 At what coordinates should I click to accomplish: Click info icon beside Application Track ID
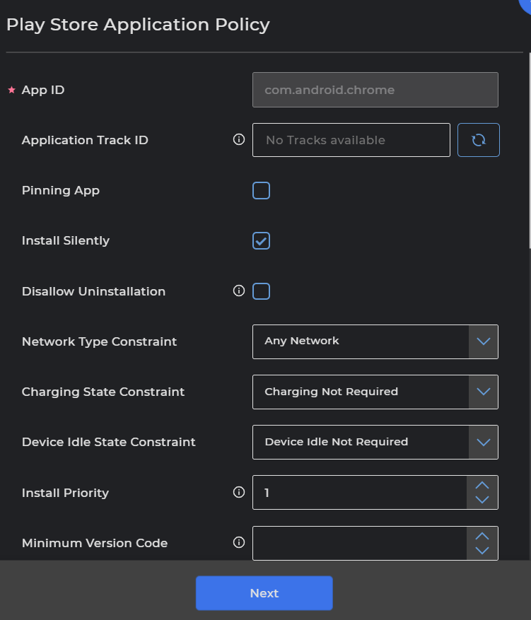coord(239,140)
